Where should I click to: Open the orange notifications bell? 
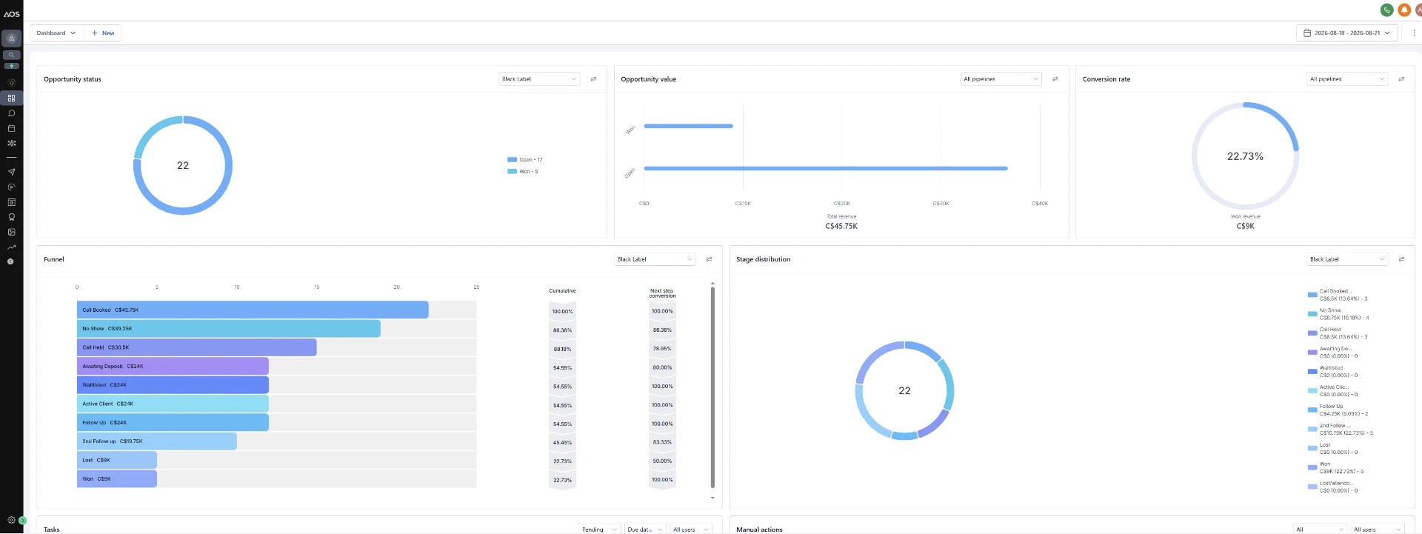pos(1403,10)
